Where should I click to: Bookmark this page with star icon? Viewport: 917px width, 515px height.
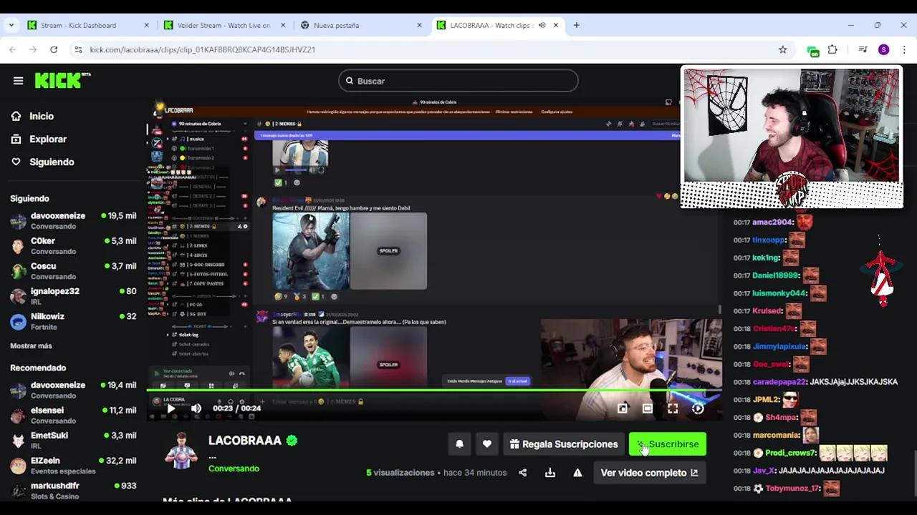(x=782, y=49)
